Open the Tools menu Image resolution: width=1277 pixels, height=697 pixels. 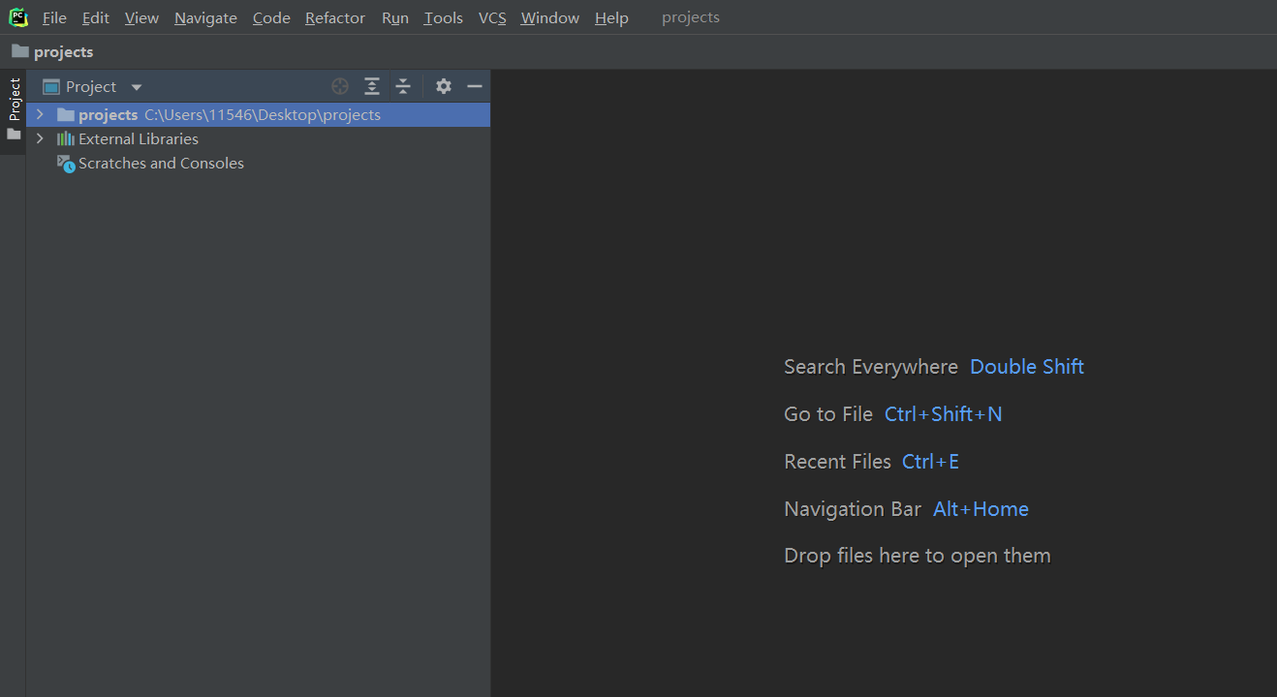click(443, 17)
